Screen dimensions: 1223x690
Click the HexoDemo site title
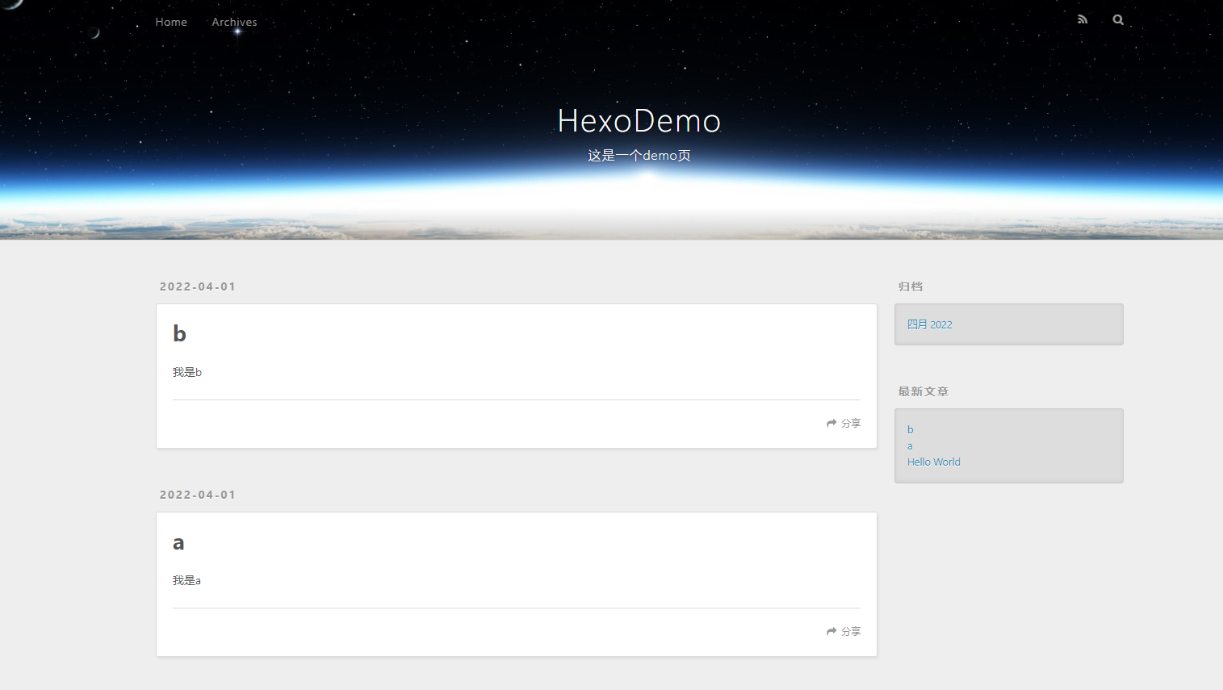click(x=639, y=120)
